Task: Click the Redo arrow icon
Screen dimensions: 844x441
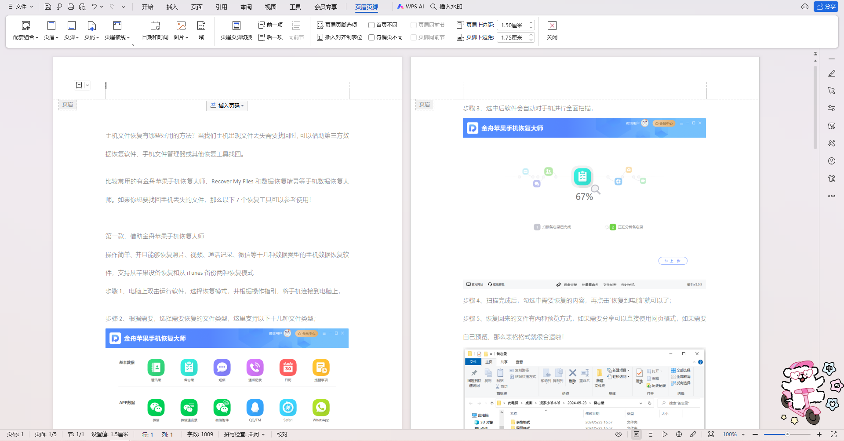Action: tap(112, 7)
